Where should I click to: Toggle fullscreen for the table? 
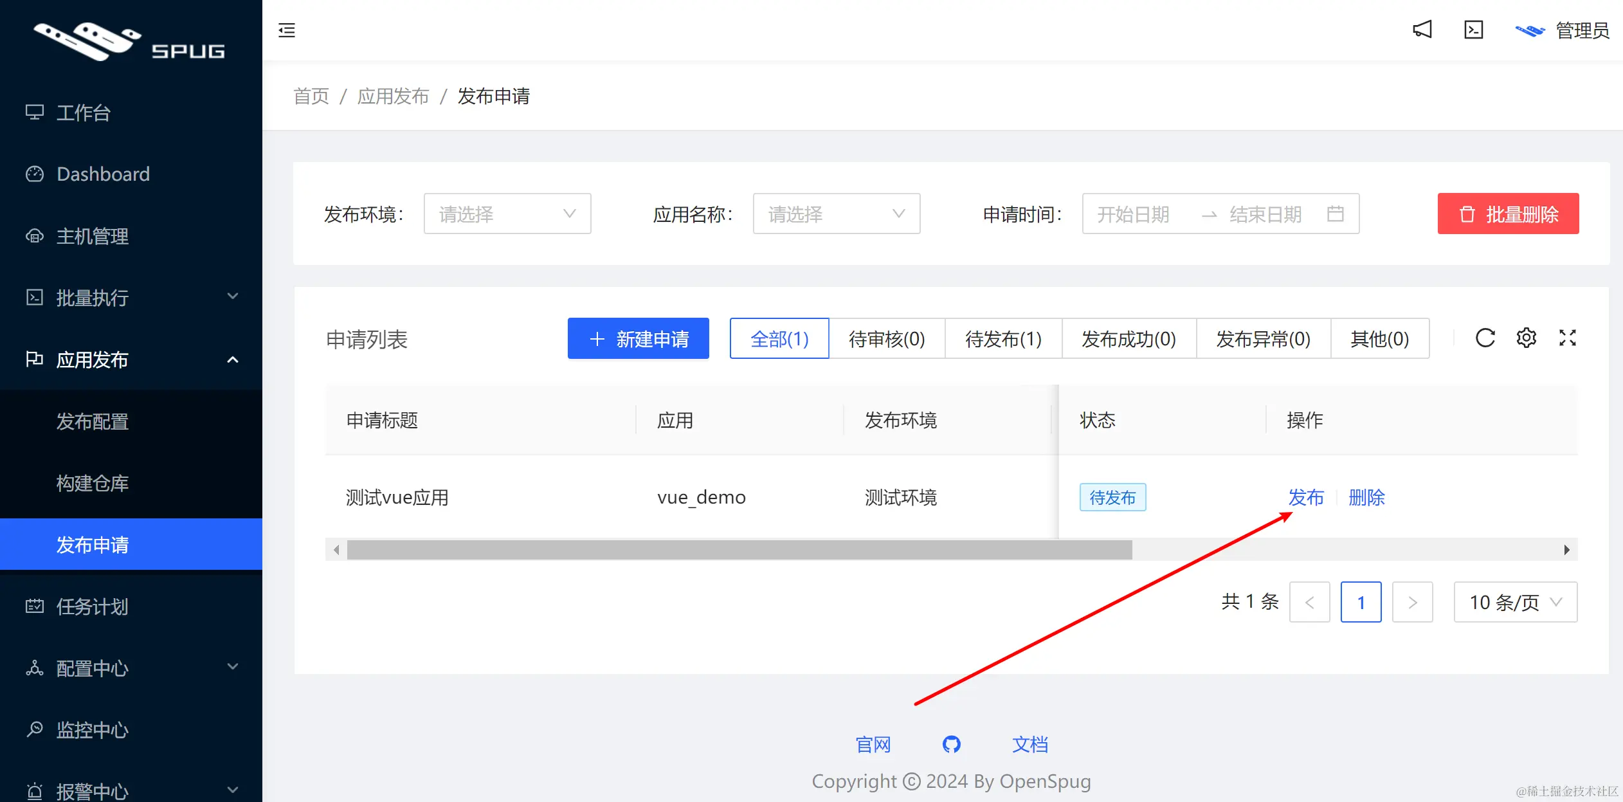[1567, 338]
